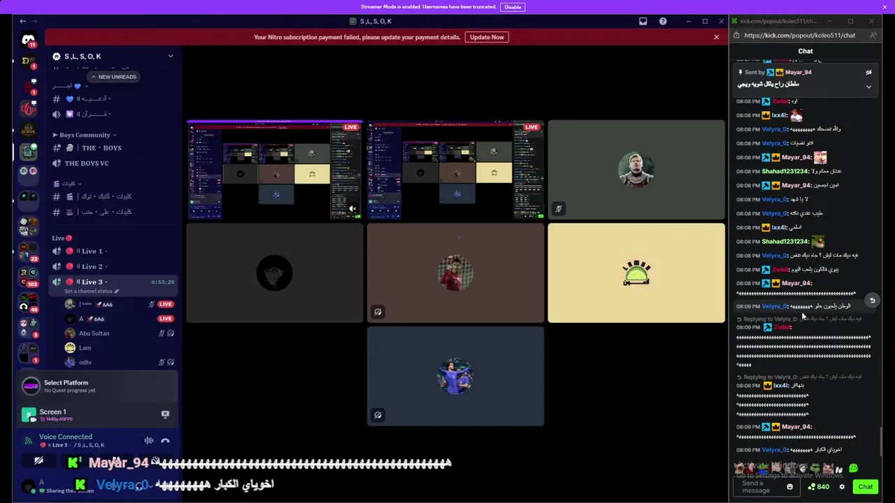This screenshot has width=895, height=503.
Task: Open Kick chat settings gear
Action: [842, 487]
